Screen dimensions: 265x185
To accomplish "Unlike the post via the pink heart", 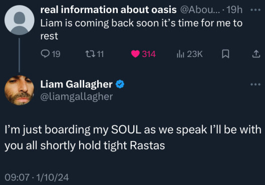I will pos(135,54).
